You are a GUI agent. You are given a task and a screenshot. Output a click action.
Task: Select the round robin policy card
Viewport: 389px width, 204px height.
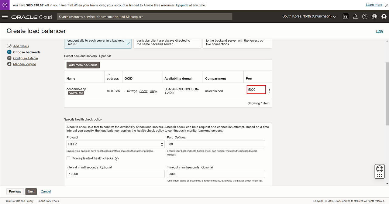tap(98, 43)
